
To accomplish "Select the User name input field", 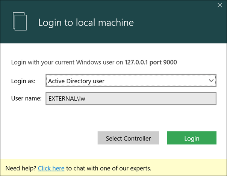I will 131,99.
